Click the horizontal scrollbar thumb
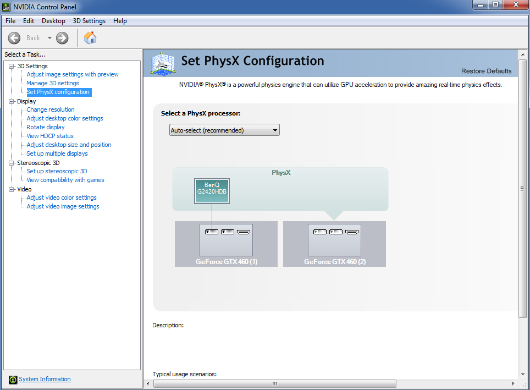 coord(275,383)
